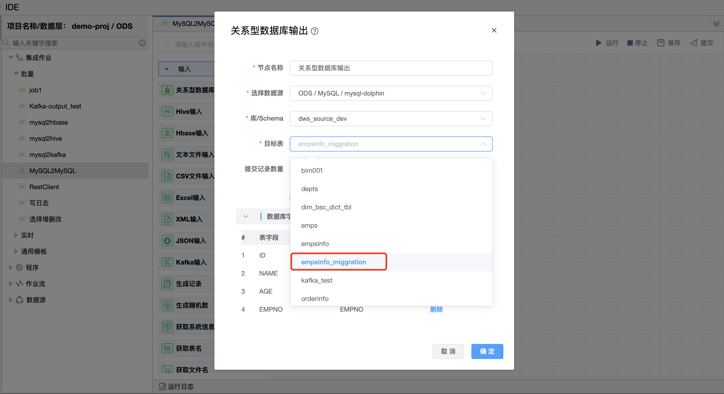Image resolution: width=724 pixels, height=394 pixels.
Task: Select kafka_test from table list
Action: 391,280
